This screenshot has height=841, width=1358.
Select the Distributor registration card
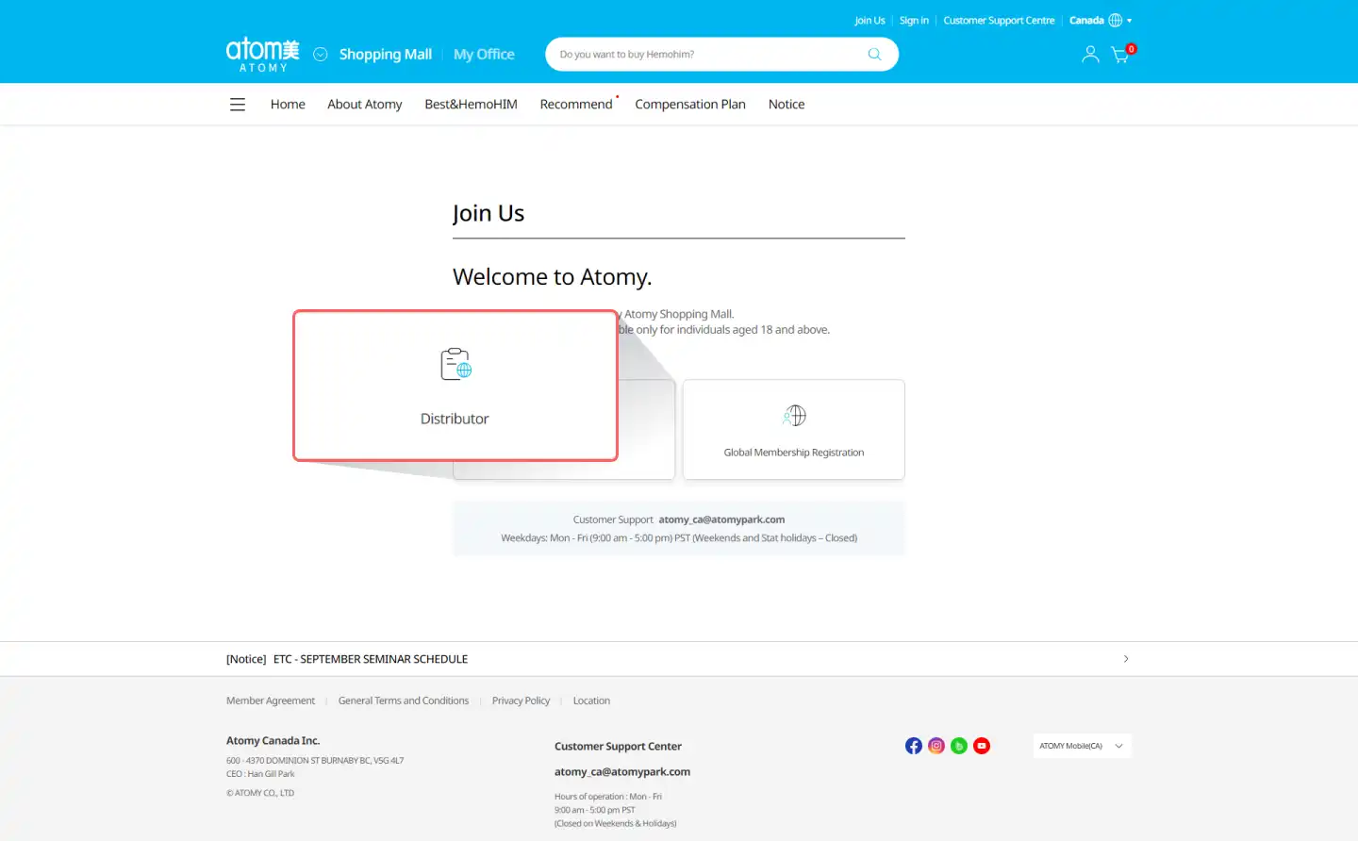coord(455,387)
